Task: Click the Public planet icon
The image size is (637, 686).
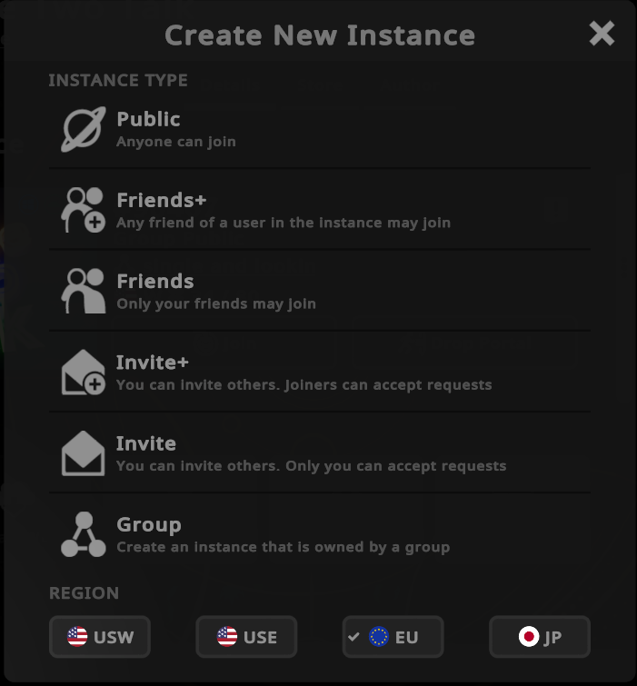Action: pos(83,129)
